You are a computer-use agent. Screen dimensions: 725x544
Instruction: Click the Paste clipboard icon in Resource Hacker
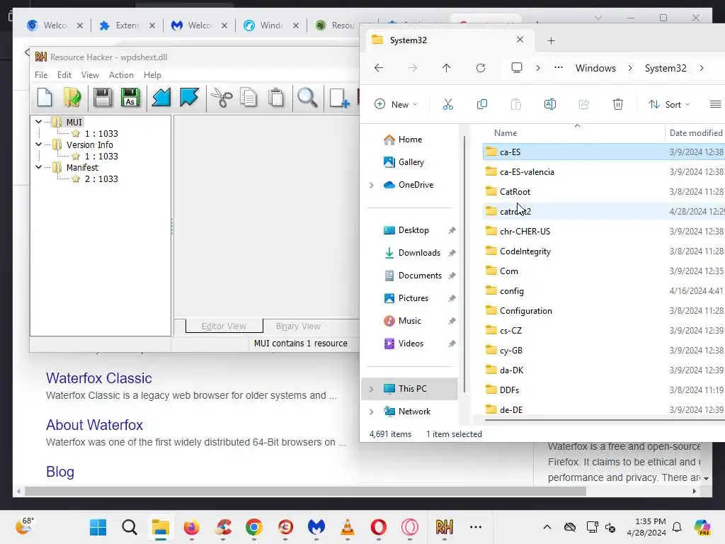pos(276,98)
